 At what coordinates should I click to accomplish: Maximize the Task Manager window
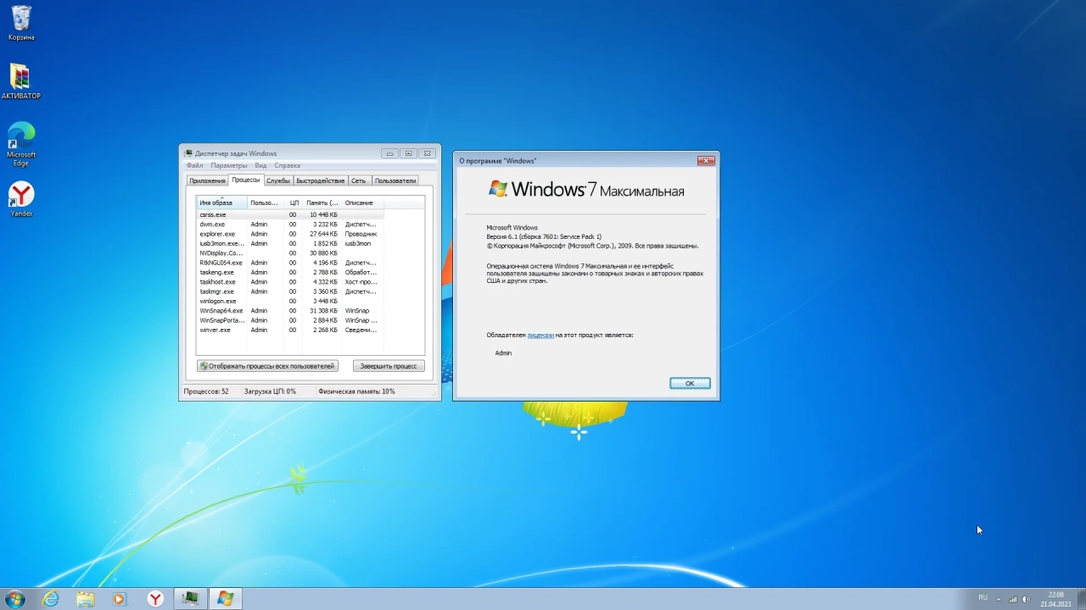pos(408,153)
